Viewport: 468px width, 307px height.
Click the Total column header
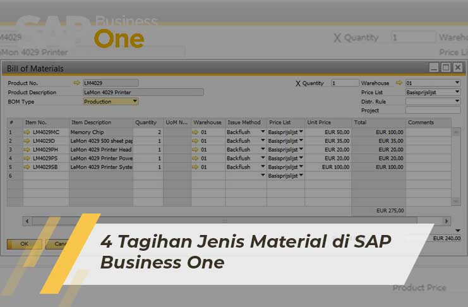(x=379, y=123)
